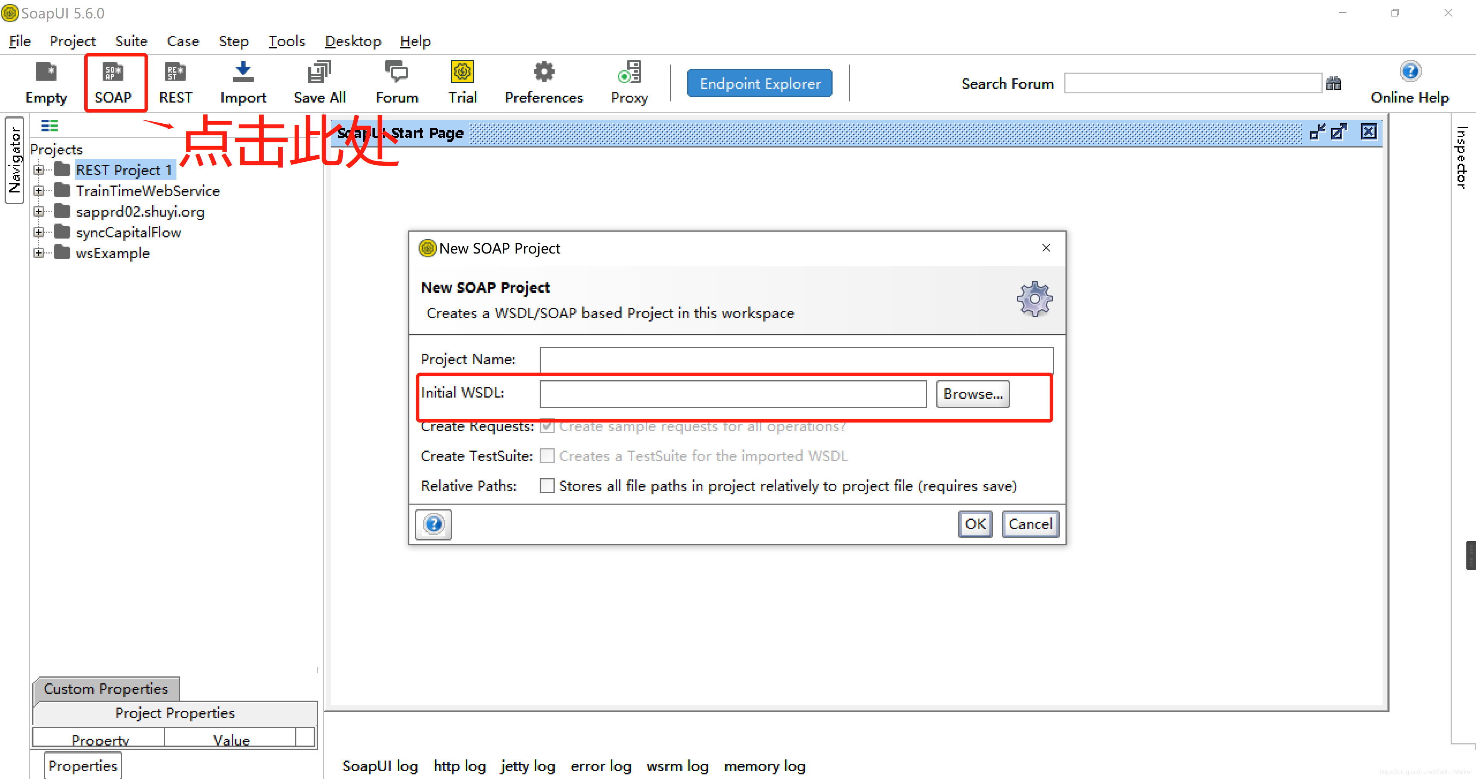The width and height of the screenshot is (1476, 779).
Task: Click the Project Name input field
Action: coord(796,360)
